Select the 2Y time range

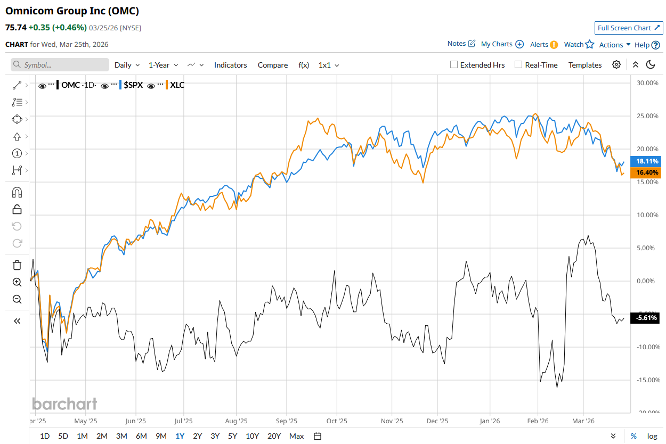tap(198, 436)
